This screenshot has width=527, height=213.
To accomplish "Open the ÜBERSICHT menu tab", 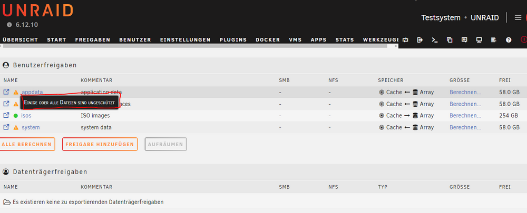I will click(x=21, y=39).
